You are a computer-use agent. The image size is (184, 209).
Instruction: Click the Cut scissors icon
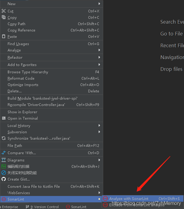(x=4, y=11)
